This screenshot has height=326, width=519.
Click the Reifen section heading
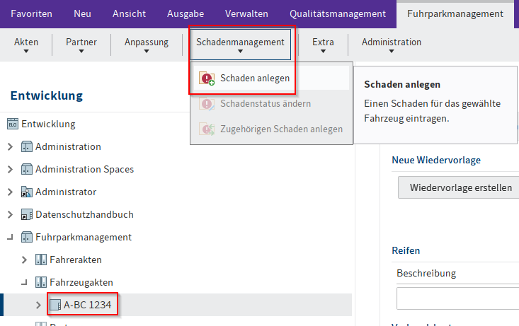tap(406, 250)
